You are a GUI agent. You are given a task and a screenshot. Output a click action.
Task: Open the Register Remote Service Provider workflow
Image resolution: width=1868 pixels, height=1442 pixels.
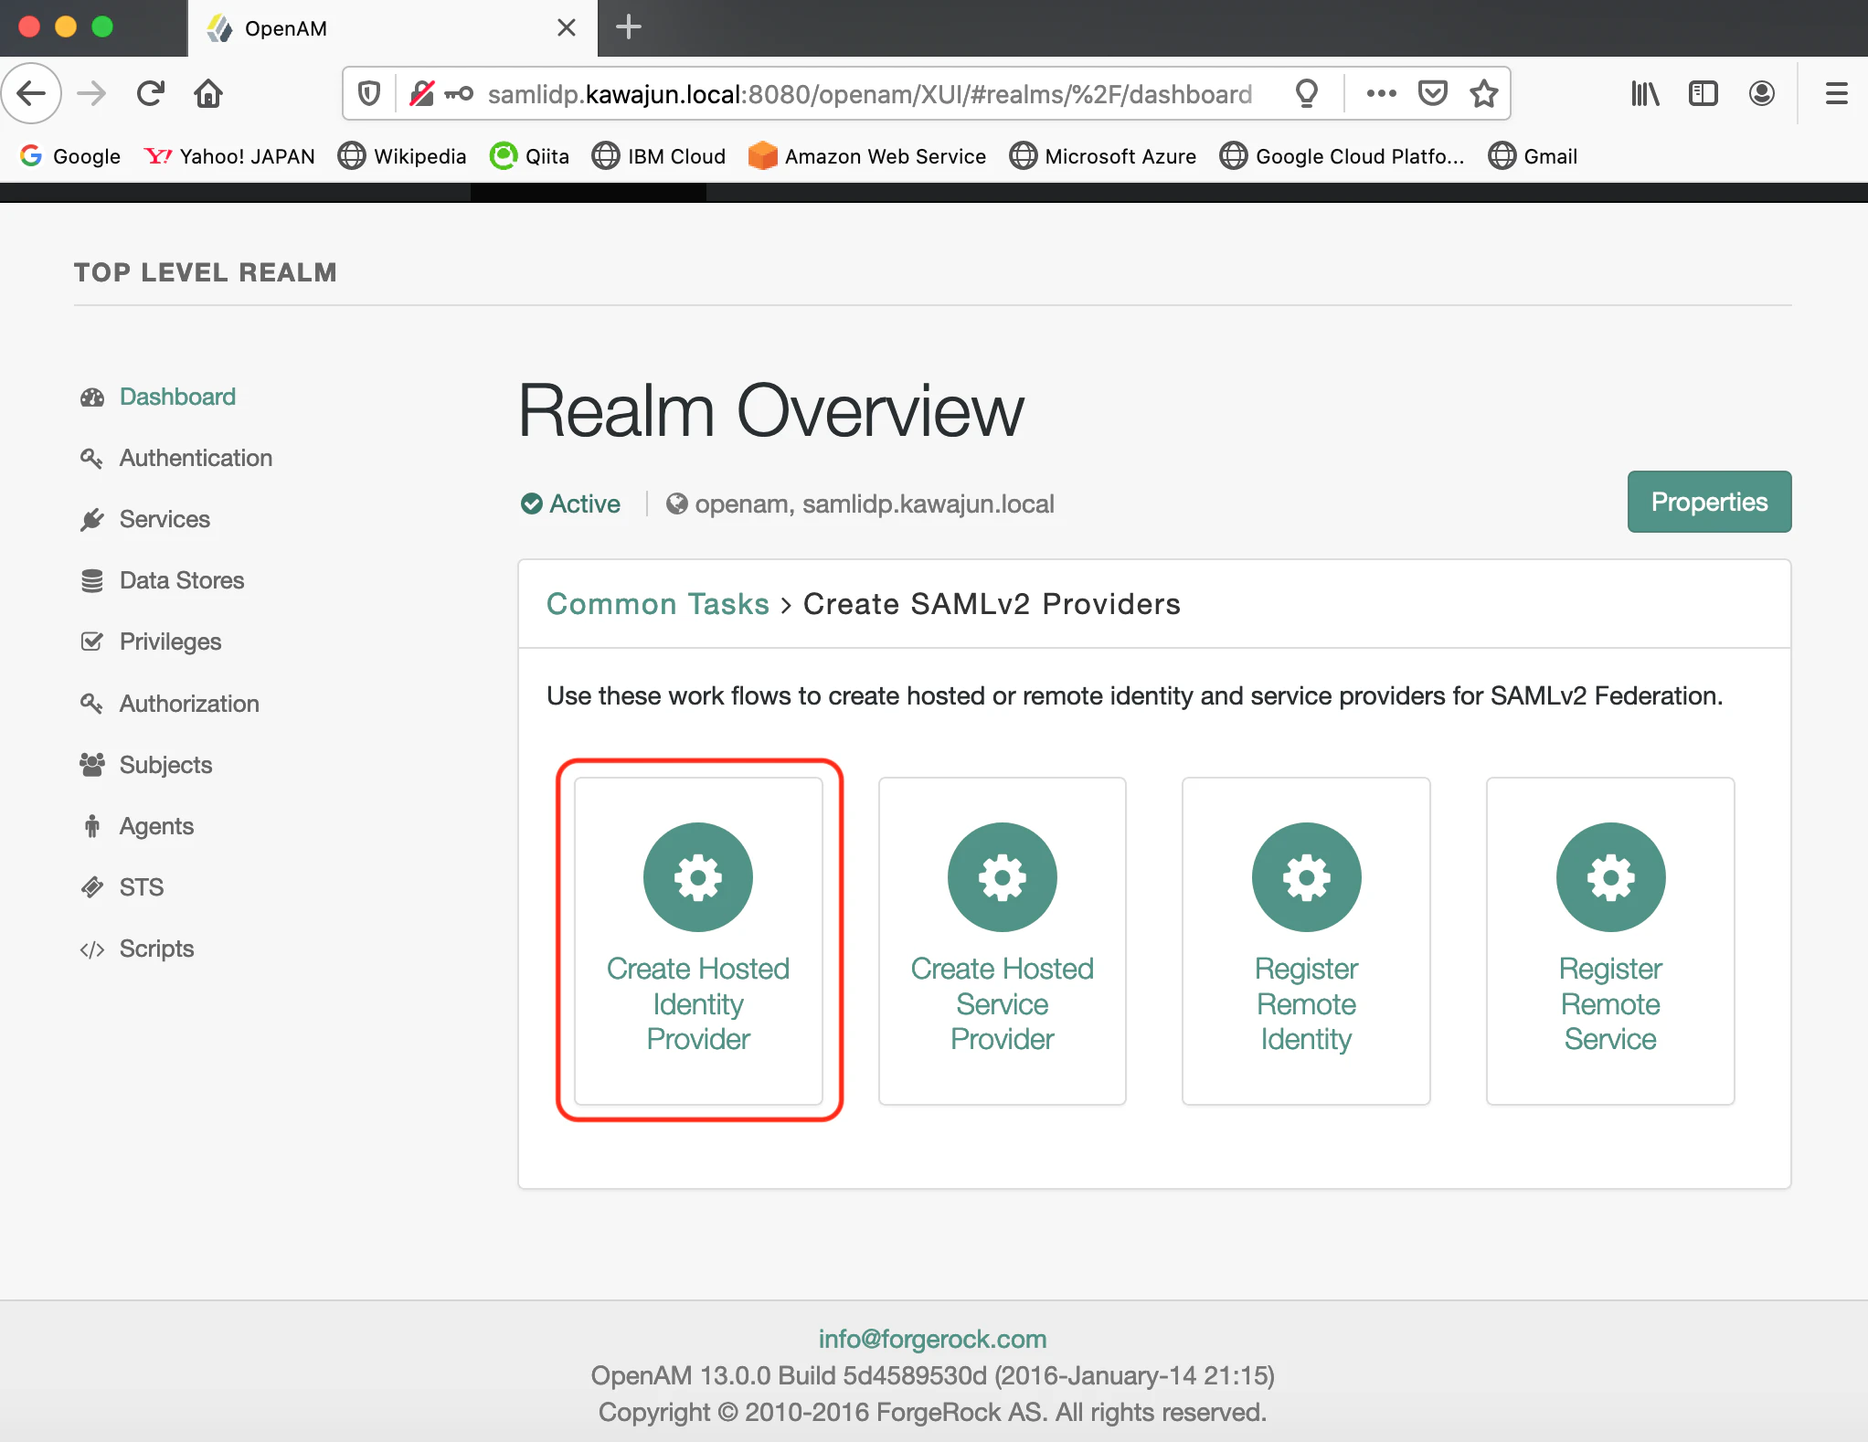click(1610, 940)
